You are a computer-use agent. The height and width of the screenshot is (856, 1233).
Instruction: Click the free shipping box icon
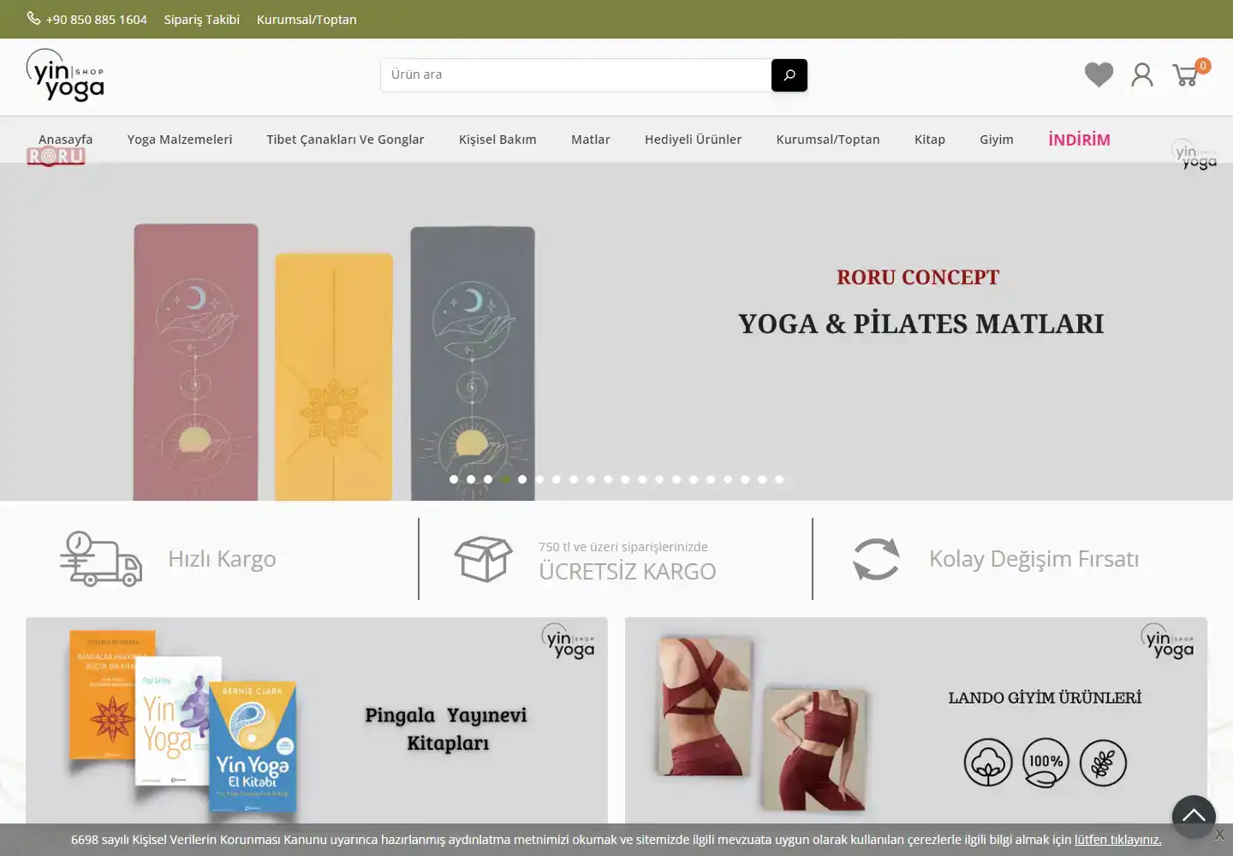coord(484,559)
